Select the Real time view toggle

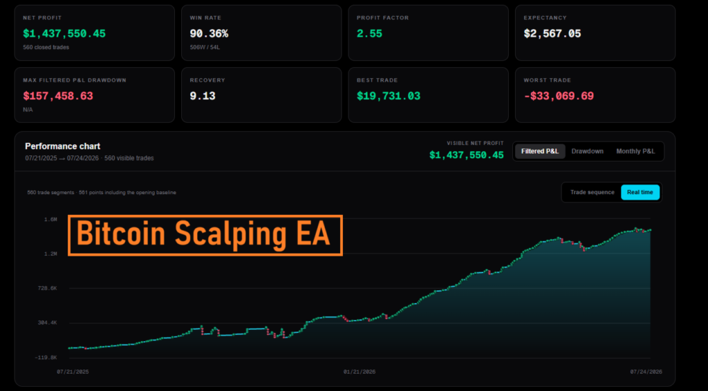click(640, 193)
